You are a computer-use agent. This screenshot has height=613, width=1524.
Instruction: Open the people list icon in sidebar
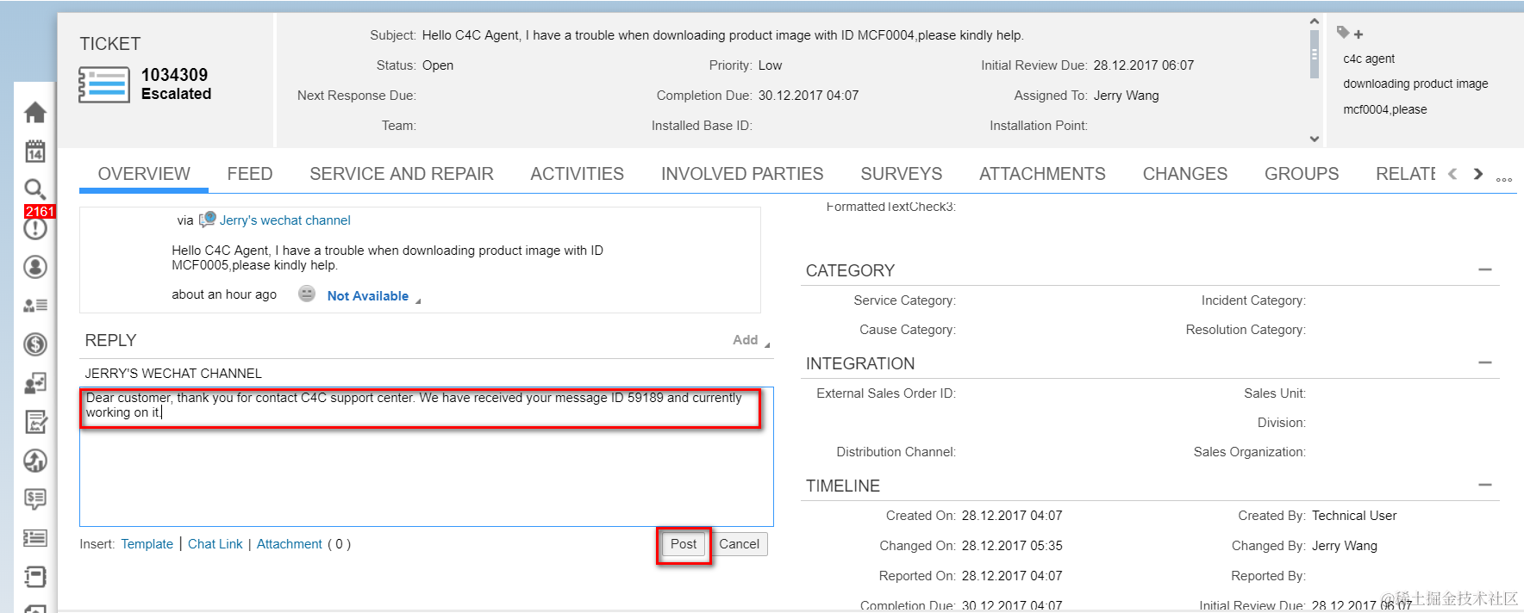point(35,306)
